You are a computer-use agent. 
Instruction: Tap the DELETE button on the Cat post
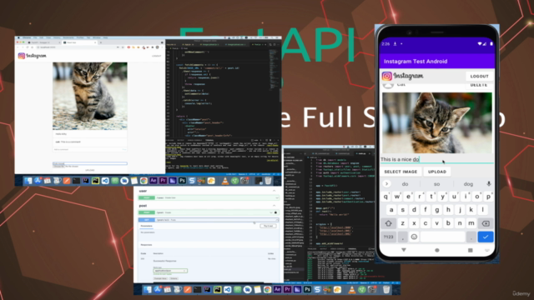(478, 85)
